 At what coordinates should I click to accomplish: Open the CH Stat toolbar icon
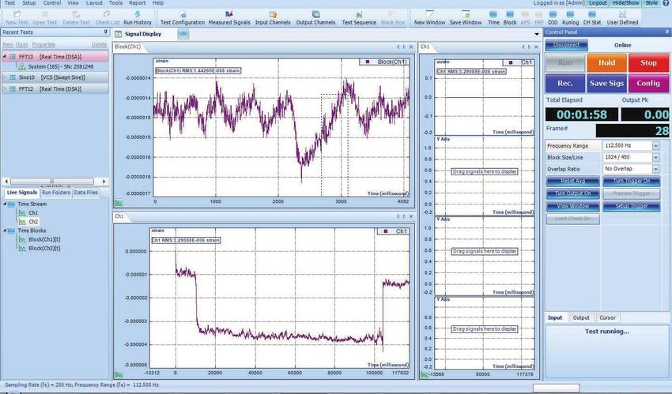pos(592,18)
